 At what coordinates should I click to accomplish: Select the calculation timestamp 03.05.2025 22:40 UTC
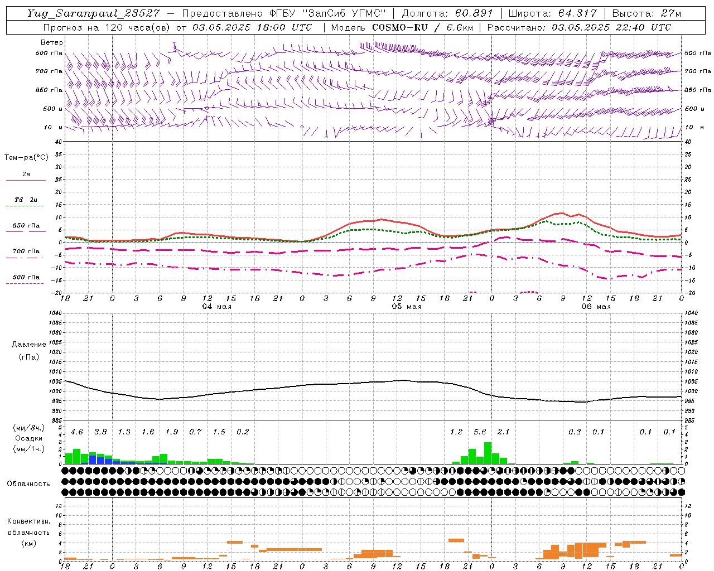[611, 27]
